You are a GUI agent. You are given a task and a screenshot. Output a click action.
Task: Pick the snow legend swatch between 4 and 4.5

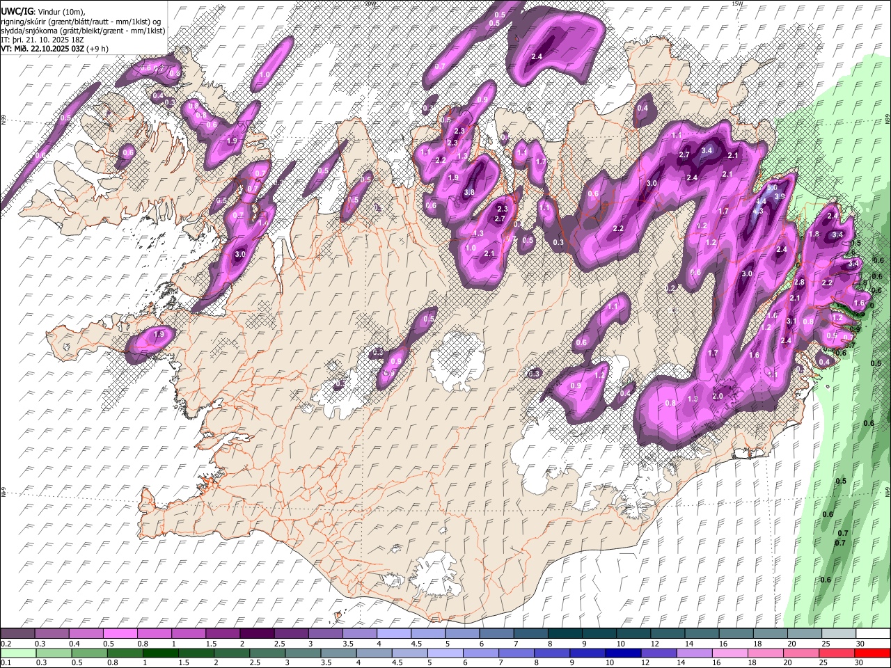(393, 633)
